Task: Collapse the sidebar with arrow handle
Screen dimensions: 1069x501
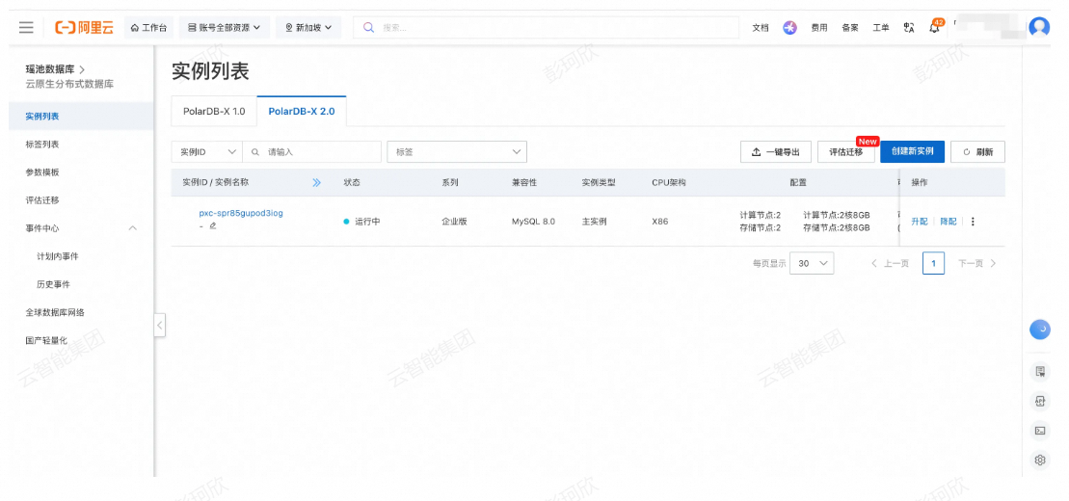Action: point(160,325)
